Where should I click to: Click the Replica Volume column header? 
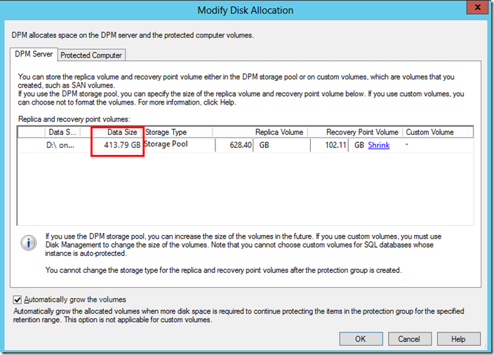tap(260, 132)
